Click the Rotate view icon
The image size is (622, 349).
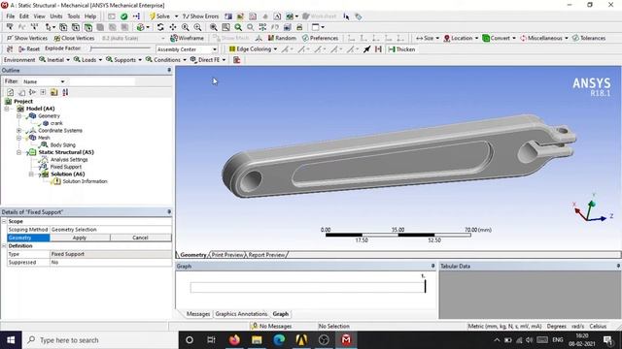pos(160,27)
